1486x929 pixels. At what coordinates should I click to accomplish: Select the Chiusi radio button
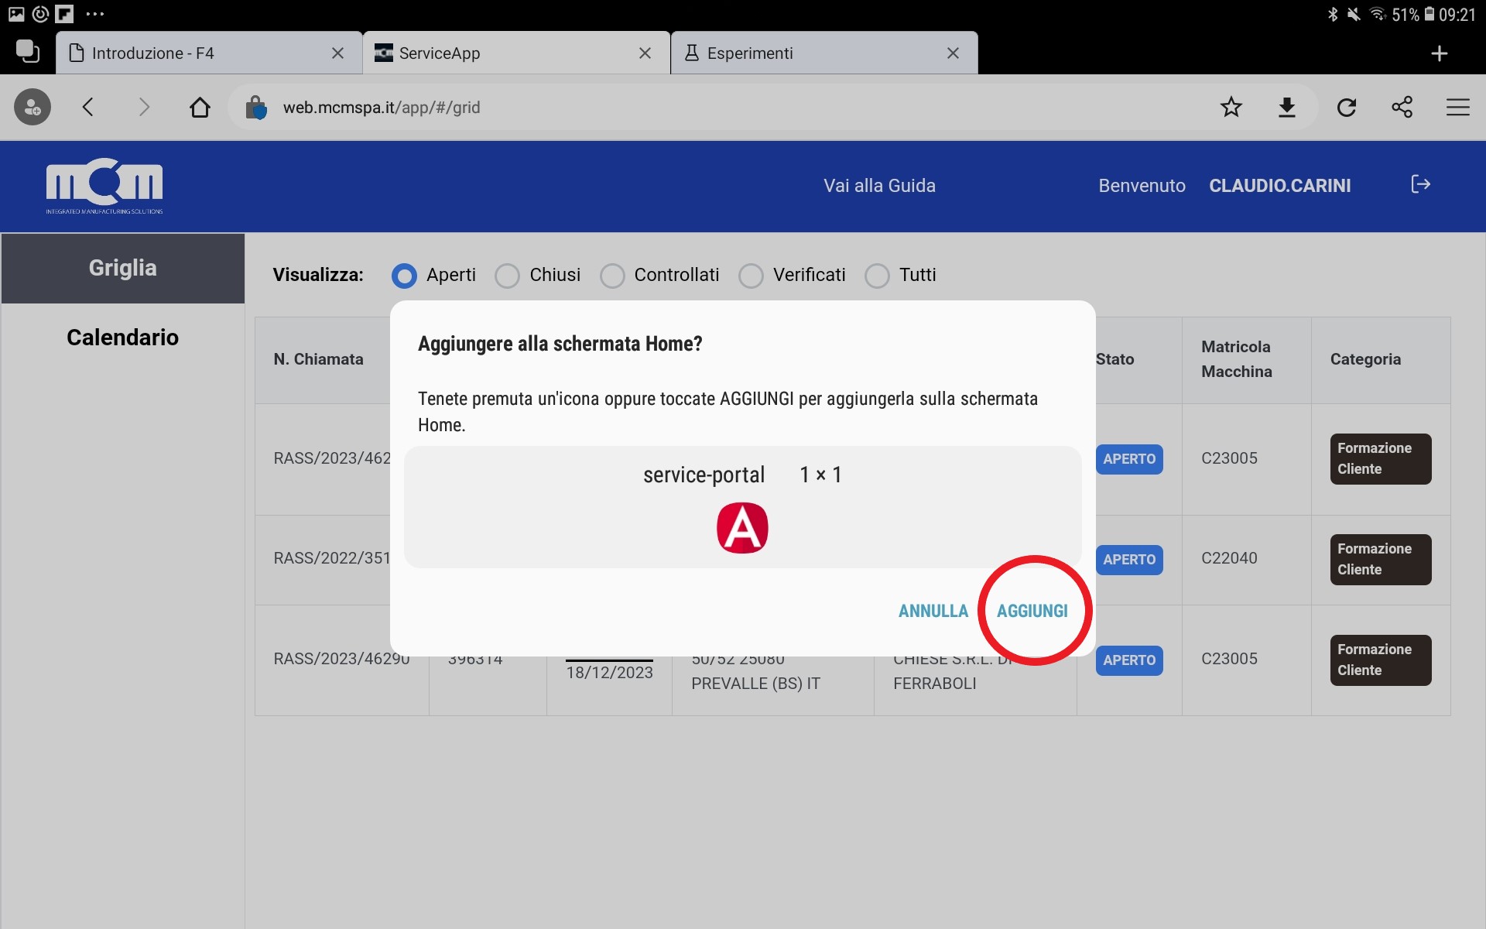(508, 276)
